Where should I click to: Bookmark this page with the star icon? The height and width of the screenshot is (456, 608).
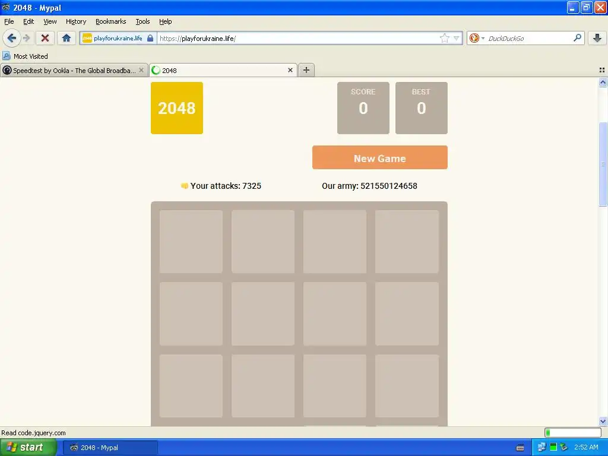tap(444, 38)
